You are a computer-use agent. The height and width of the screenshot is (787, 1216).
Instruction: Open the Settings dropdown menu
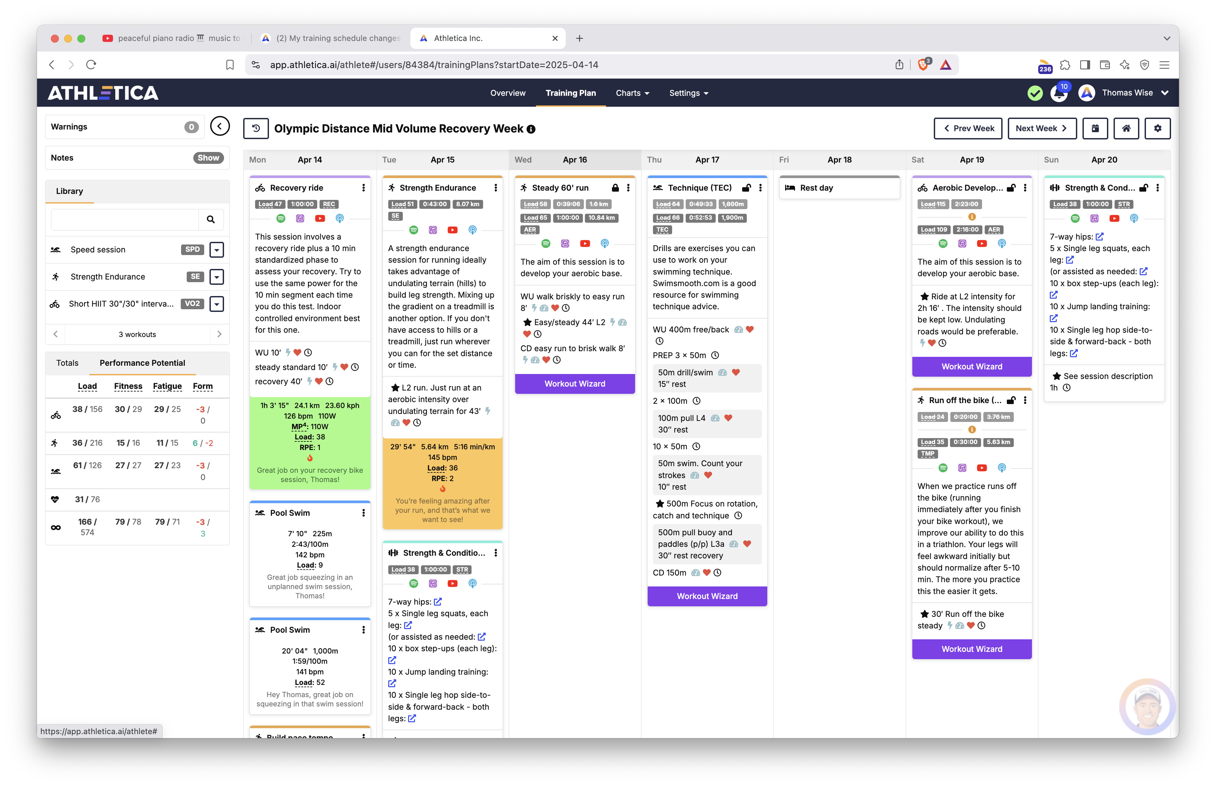[x=689, y=93]
